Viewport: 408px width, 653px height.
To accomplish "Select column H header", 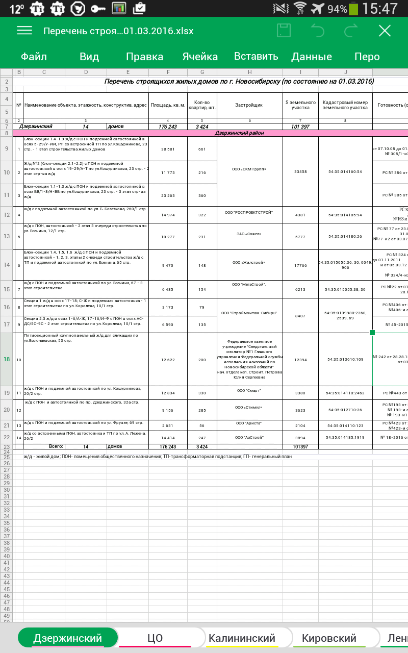I will 249,72.
